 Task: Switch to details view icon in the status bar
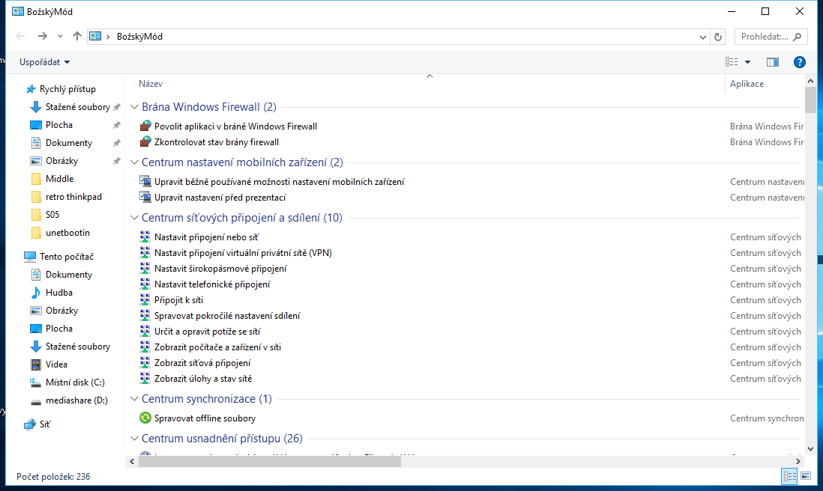click(789, 476)
